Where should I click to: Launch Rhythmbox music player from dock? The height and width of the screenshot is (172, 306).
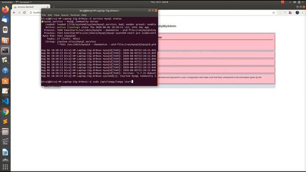click(5, 30)
